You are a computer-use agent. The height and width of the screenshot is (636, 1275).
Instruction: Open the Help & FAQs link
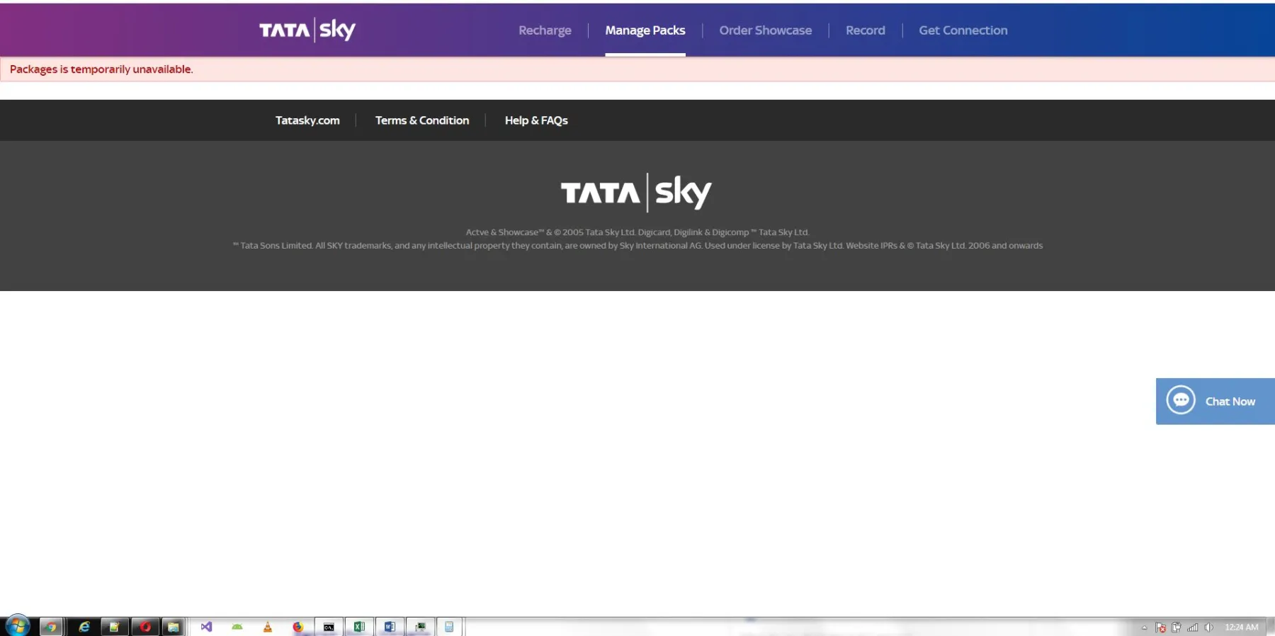point(536,120)
